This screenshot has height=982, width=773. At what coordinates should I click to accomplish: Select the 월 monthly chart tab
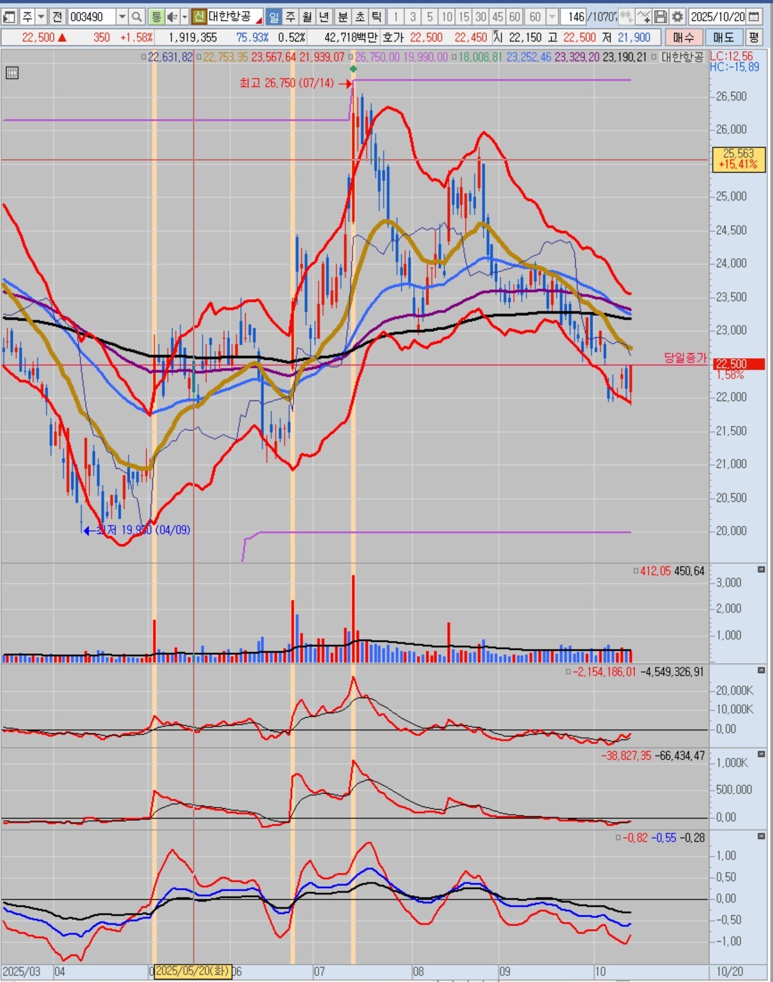[x=307, y=17]
